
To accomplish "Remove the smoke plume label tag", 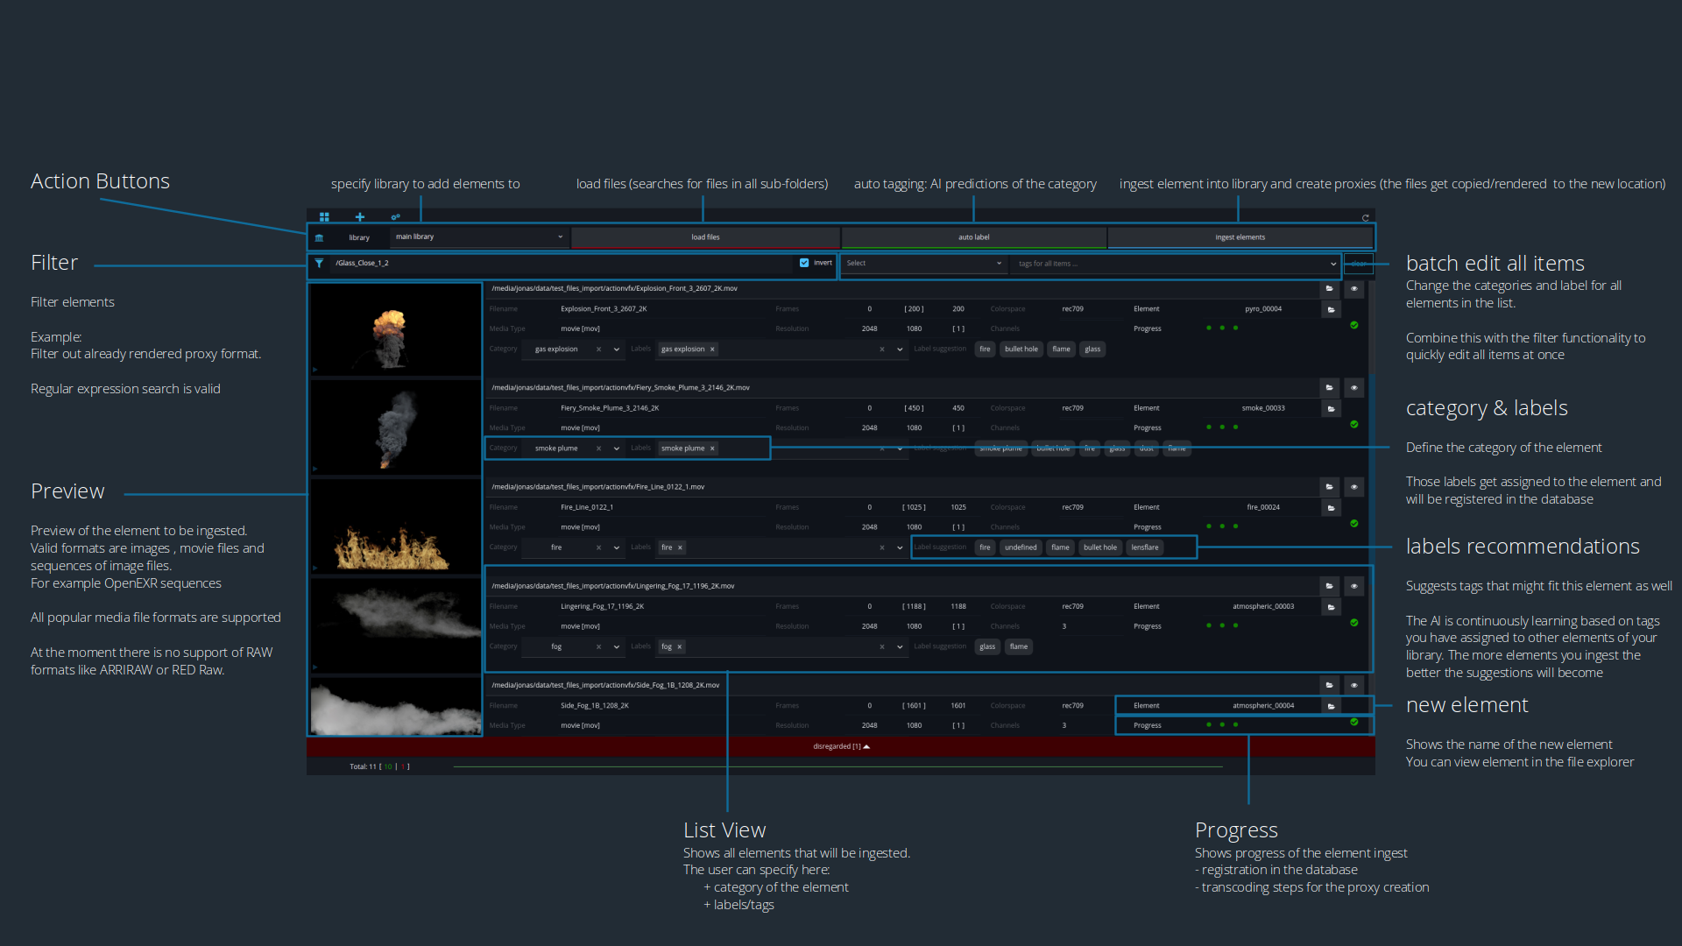I will click(x=712, y=448).
